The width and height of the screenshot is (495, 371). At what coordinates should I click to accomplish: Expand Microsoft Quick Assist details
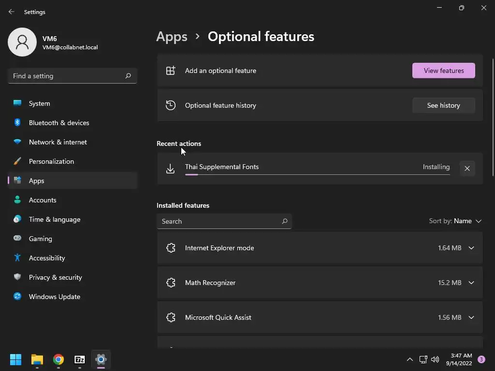coord(471,317)
